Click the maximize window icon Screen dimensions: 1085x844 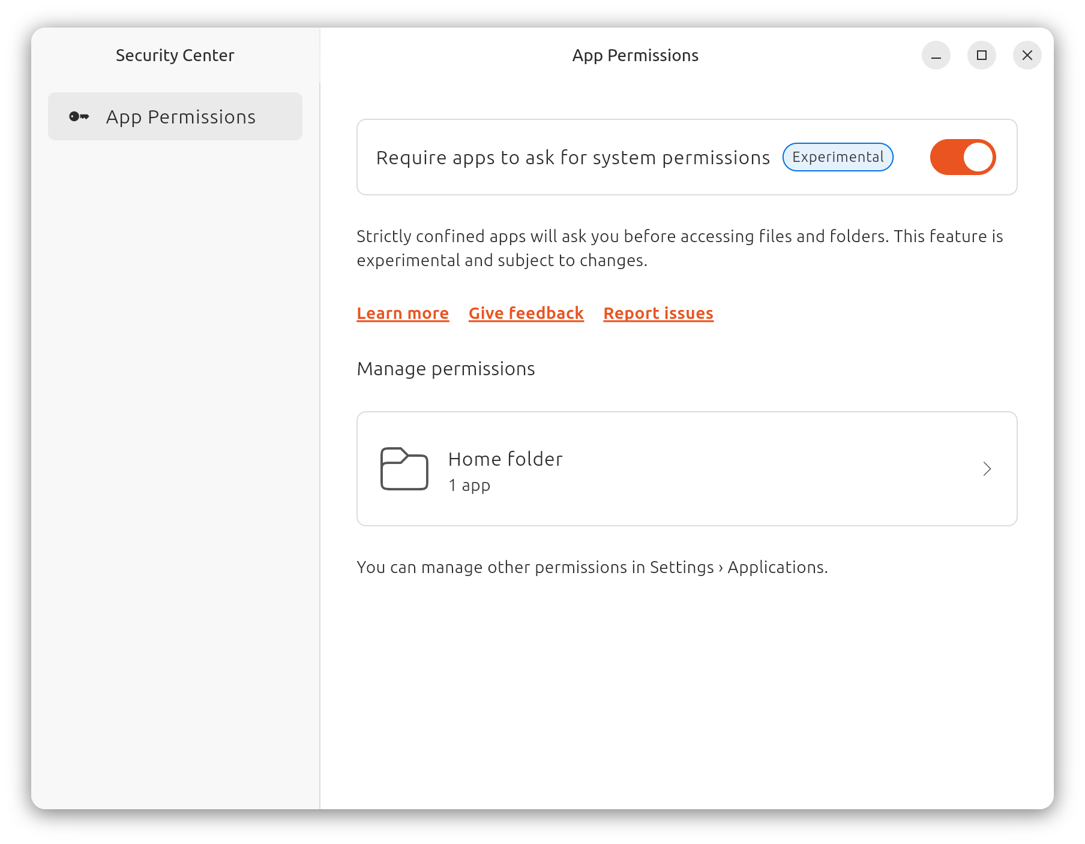(x=981, y=55)
